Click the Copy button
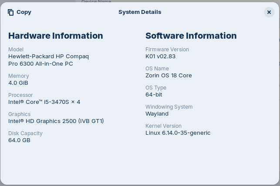This screenshot has width=280, height=186. 20,12
